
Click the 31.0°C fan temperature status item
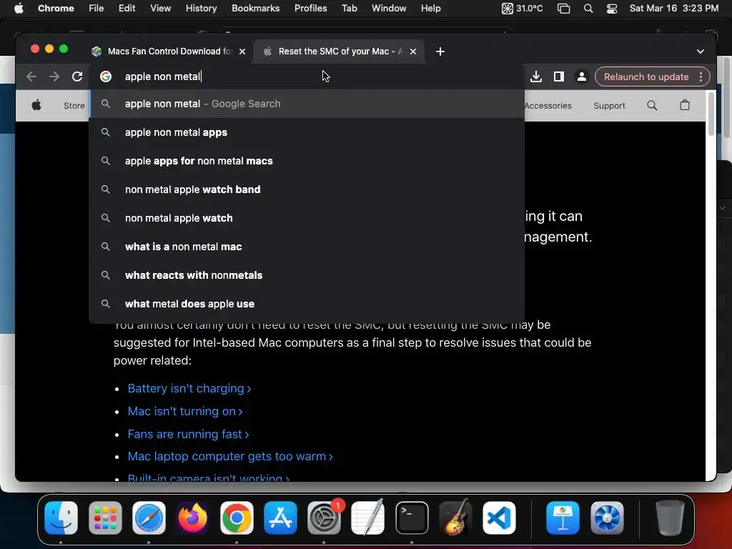(x=522, y=8)
